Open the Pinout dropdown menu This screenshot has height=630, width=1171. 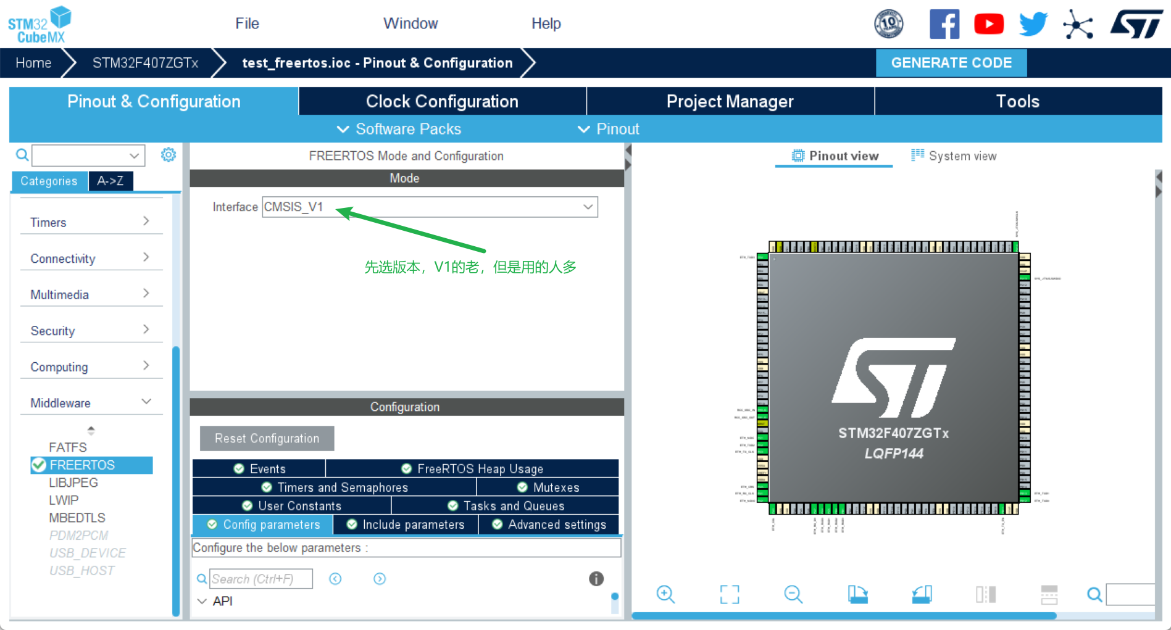tap(608, 129)
